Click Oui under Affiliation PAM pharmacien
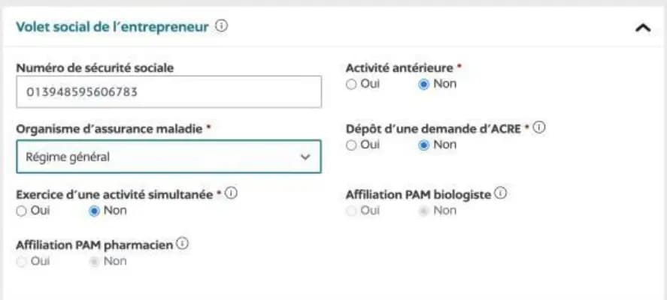This screenshot has height=300, width=667. point(21,262)
